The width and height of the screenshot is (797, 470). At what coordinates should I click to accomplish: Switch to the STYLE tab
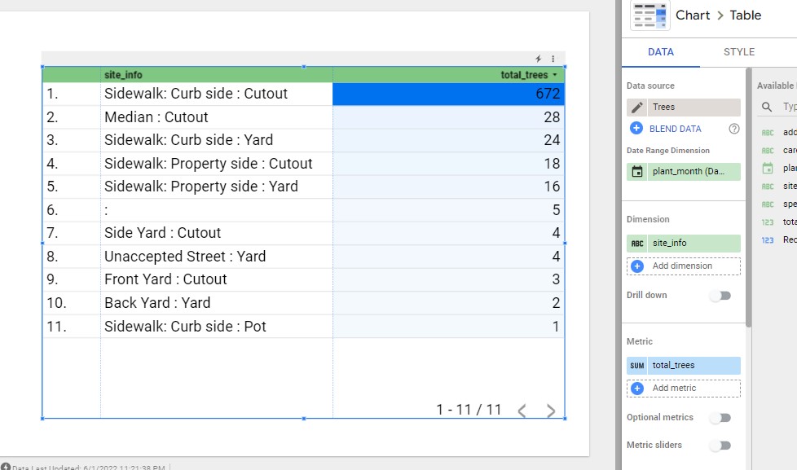point(739,52)
